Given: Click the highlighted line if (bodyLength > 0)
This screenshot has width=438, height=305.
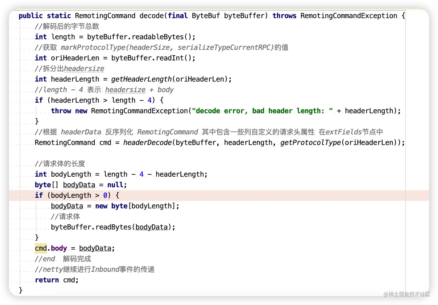Looking at the screenshot, I should click(x=219, y=196).
